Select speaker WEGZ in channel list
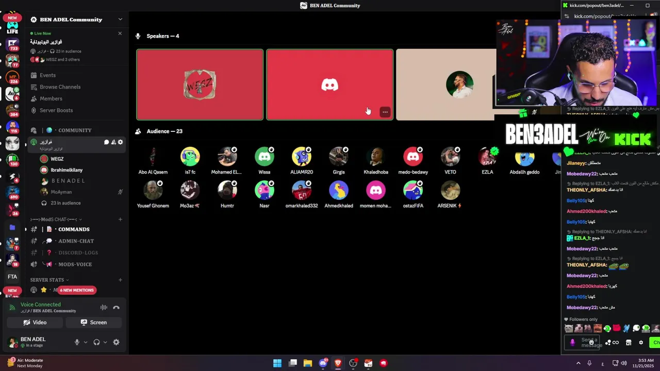The width and height of the screenshot is (660, 371). tap(57, 159)
